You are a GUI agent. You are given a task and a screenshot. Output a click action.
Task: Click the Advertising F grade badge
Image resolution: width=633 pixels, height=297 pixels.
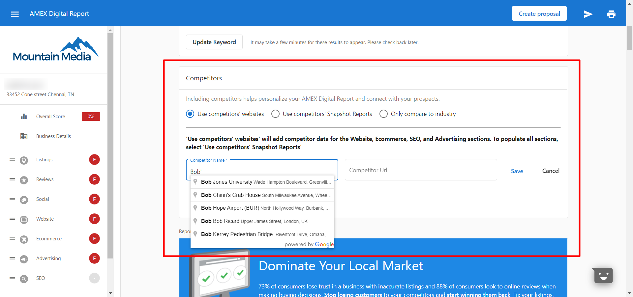click(94, 258)
